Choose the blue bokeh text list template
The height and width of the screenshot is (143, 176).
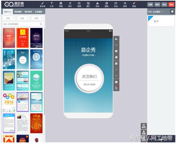pyautogui.click(x=9, y=59)
